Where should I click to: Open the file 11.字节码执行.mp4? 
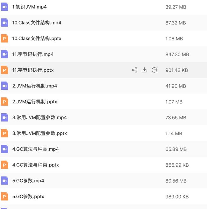tap(33, 54)
